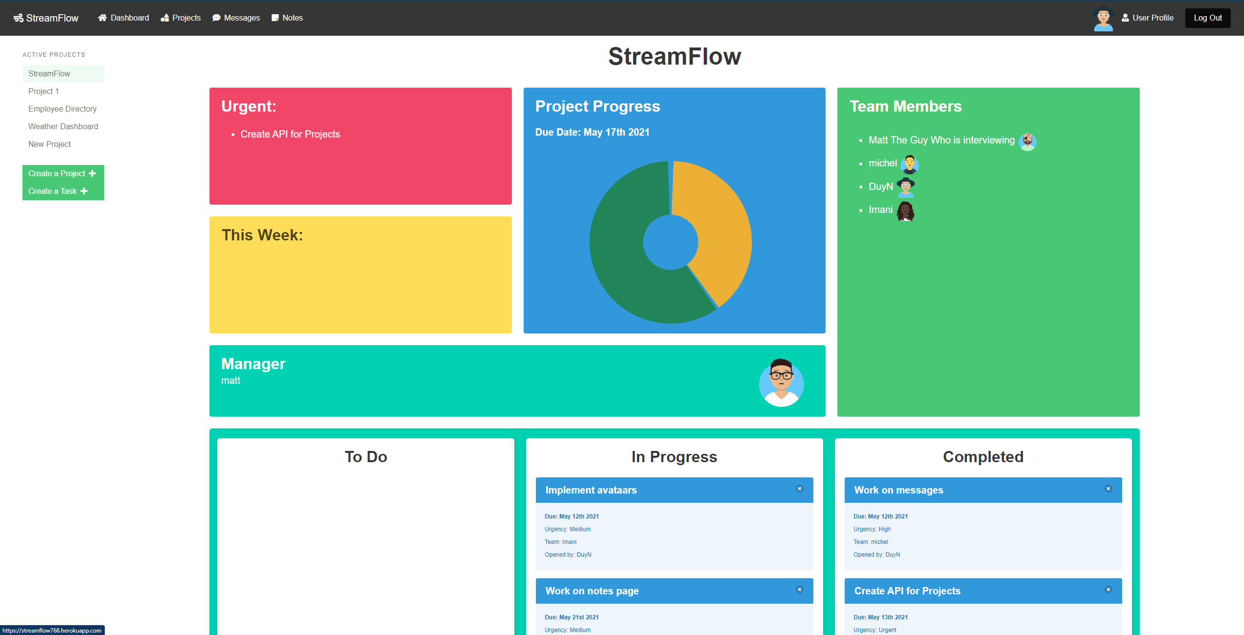Open the Dashboard from the navbar
This screenshot has height=635, width=1244.
(123, 18)
